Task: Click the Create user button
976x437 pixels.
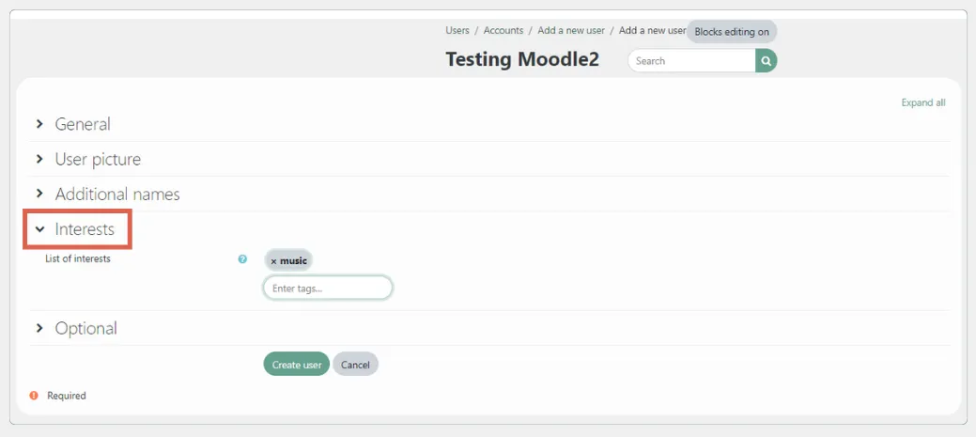Action: coord(296,365)
